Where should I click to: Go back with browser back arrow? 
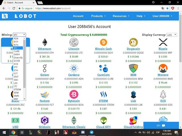click(4, 8)
